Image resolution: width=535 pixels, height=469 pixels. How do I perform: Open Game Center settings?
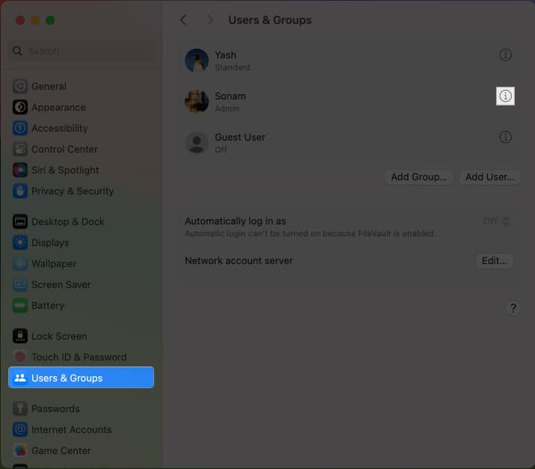click(x=81, y=450)
